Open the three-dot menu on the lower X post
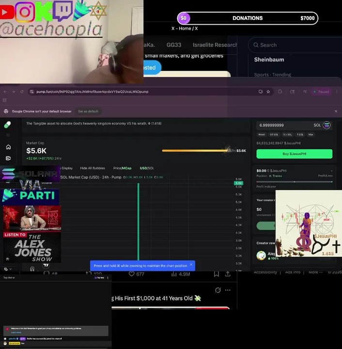 coord(228,290)
